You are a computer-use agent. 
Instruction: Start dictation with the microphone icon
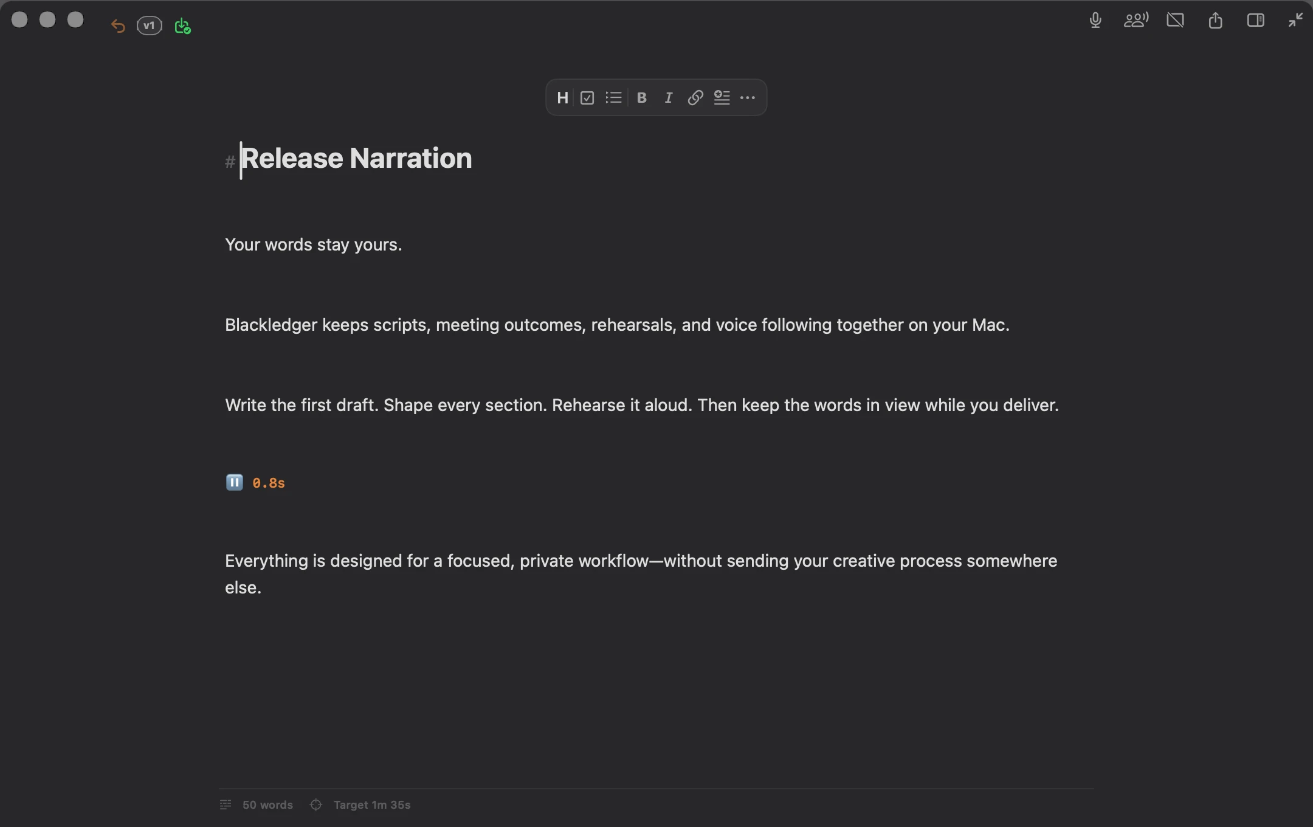pos(1095,20)
